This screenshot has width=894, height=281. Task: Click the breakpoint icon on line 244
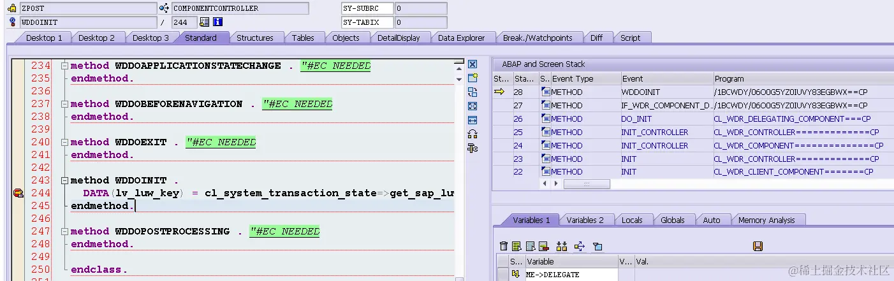tap(18, 193)
